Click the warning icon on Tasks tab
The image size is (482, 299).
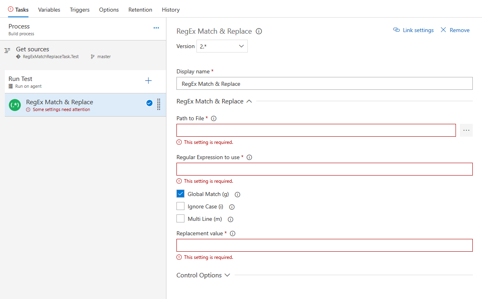click(x=10, y=9)
